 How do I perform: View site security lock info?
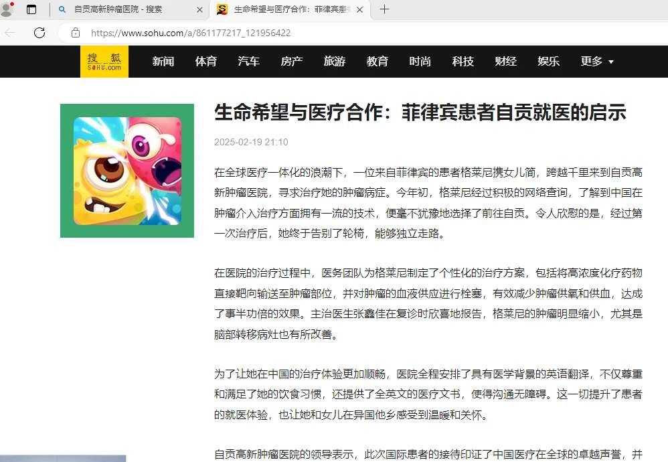click(76, 33)
